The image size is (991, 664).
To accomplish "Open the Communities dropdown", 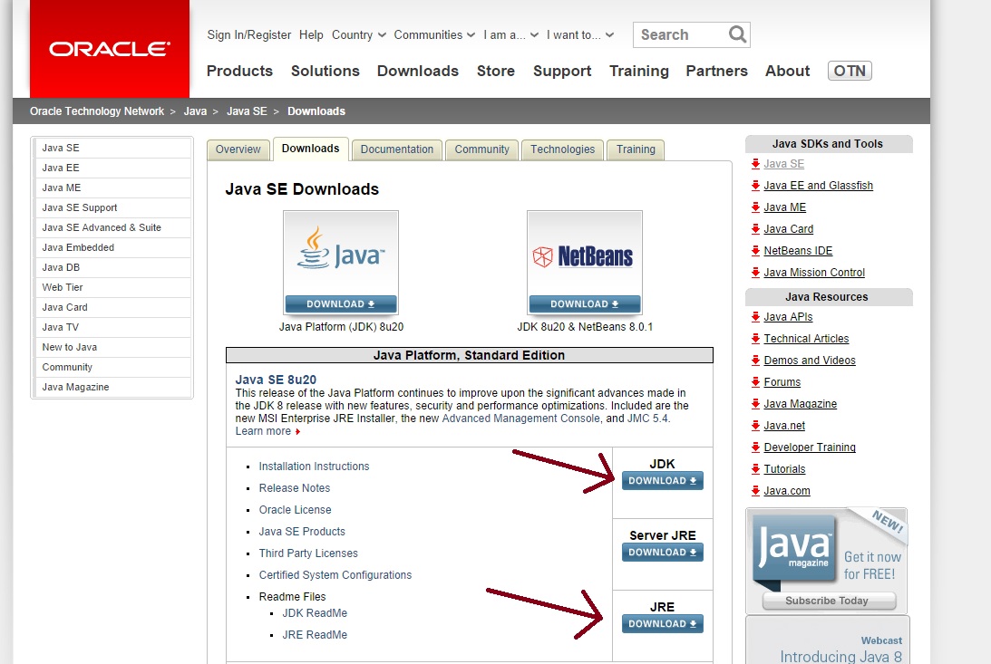I will (x=434, y=34).
